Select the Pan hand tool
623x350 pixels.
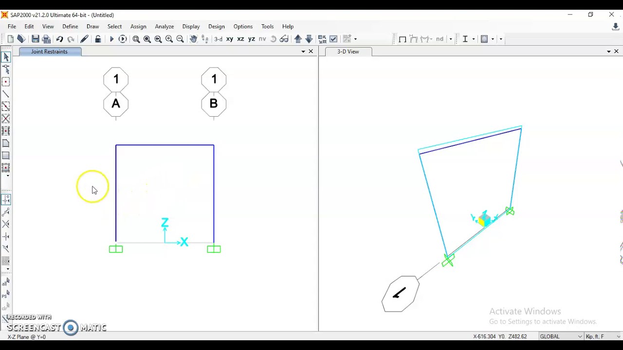click(x=194, y=39)
